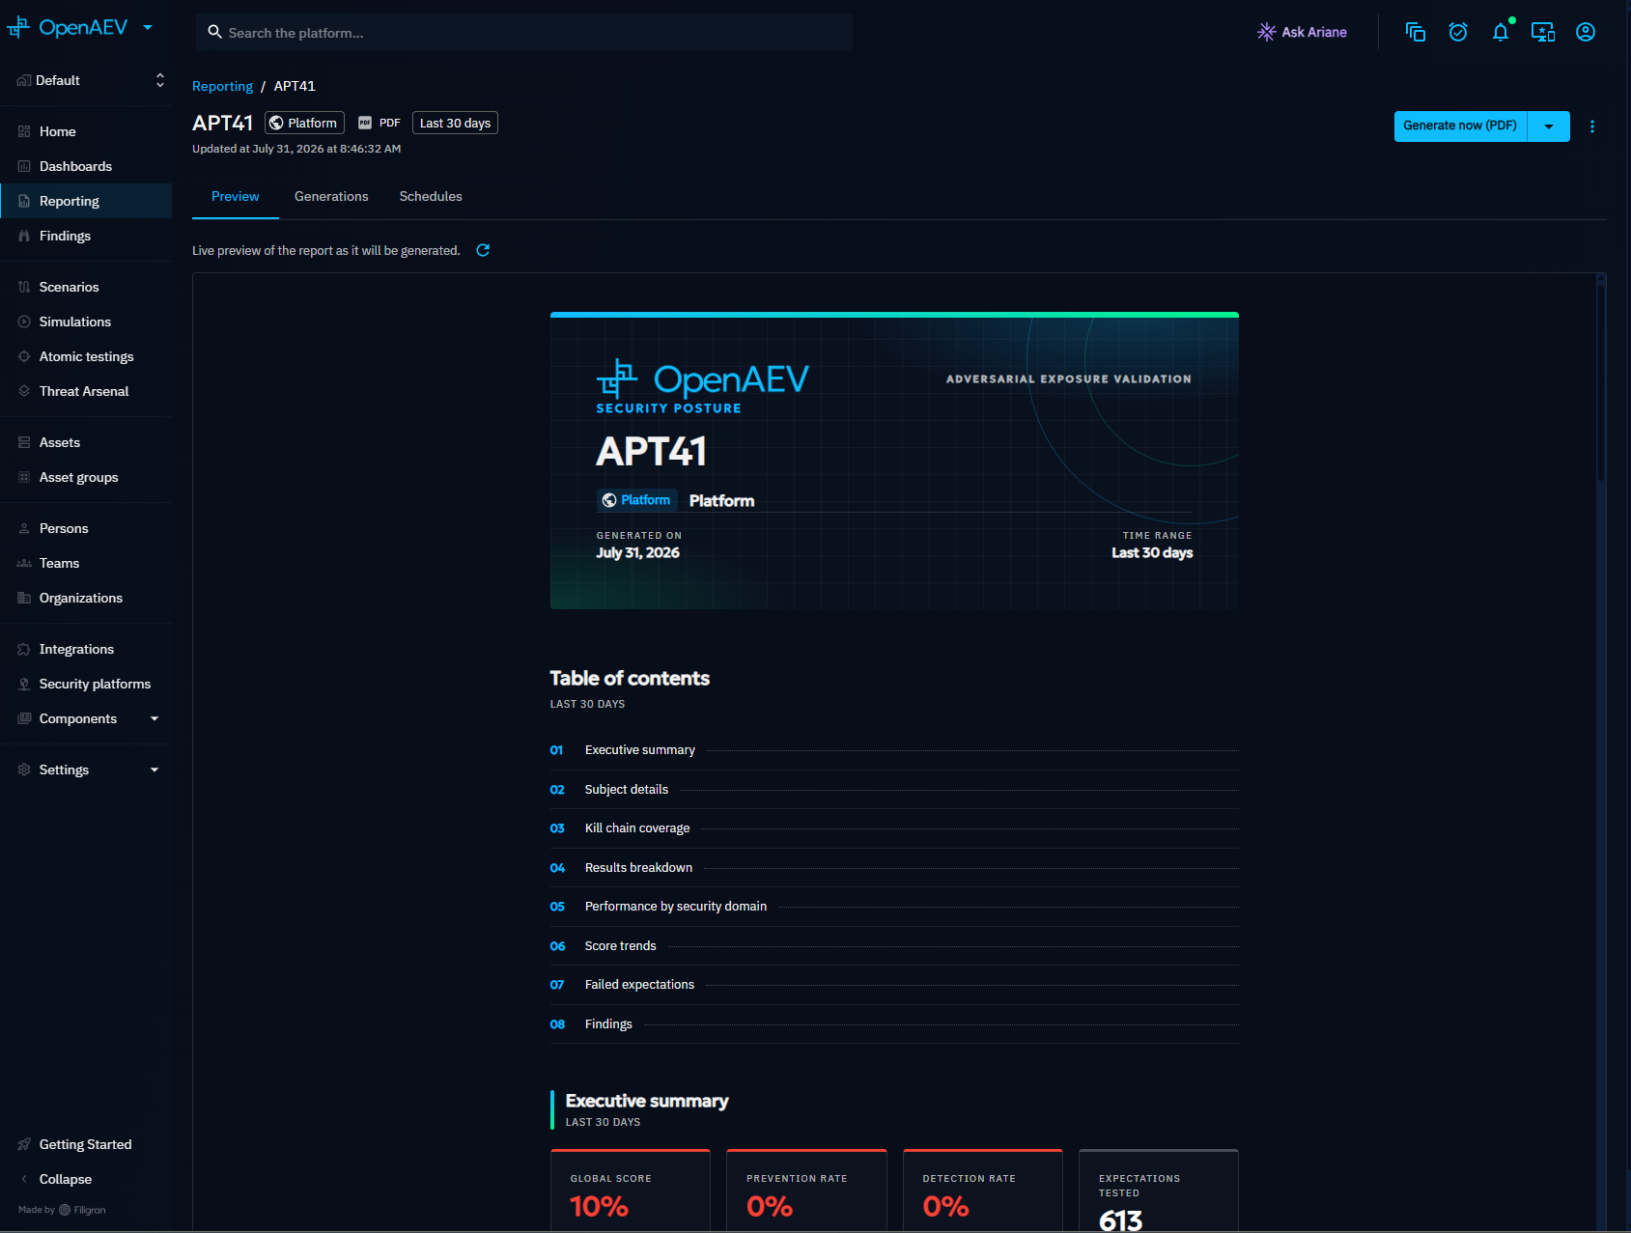
Task: Expand the Settings submenu arrow
Action: [x=155, y=770]
